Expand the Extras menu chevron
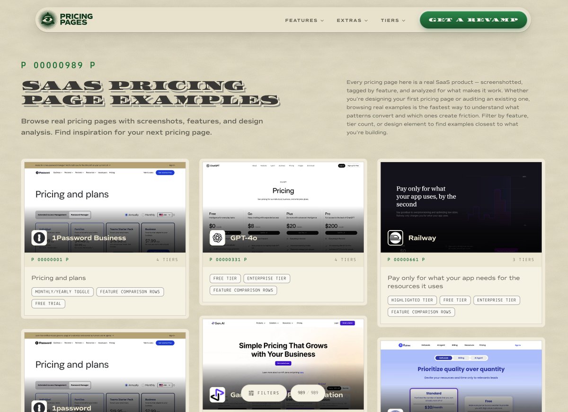 [x=366, y=21]
